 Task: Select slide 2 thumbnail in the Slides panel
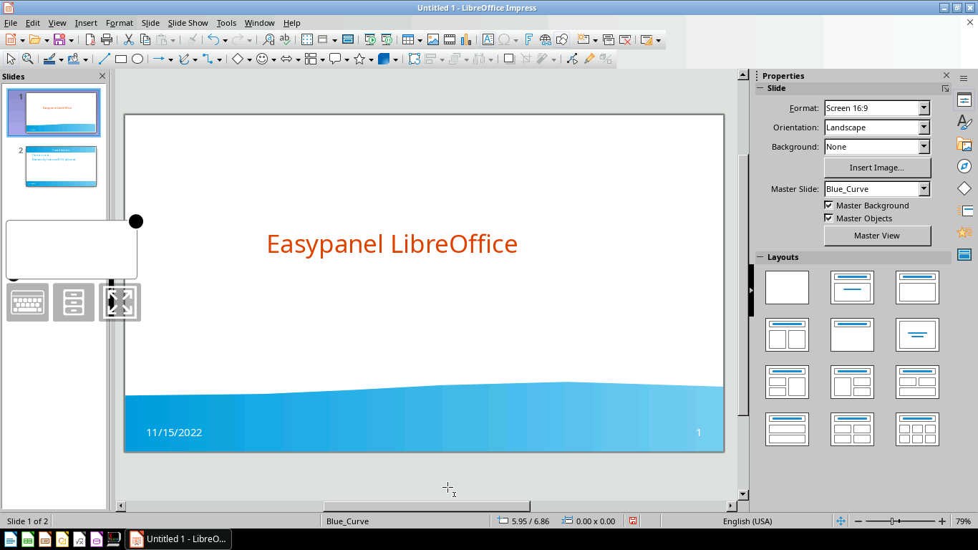pos(61,166)
